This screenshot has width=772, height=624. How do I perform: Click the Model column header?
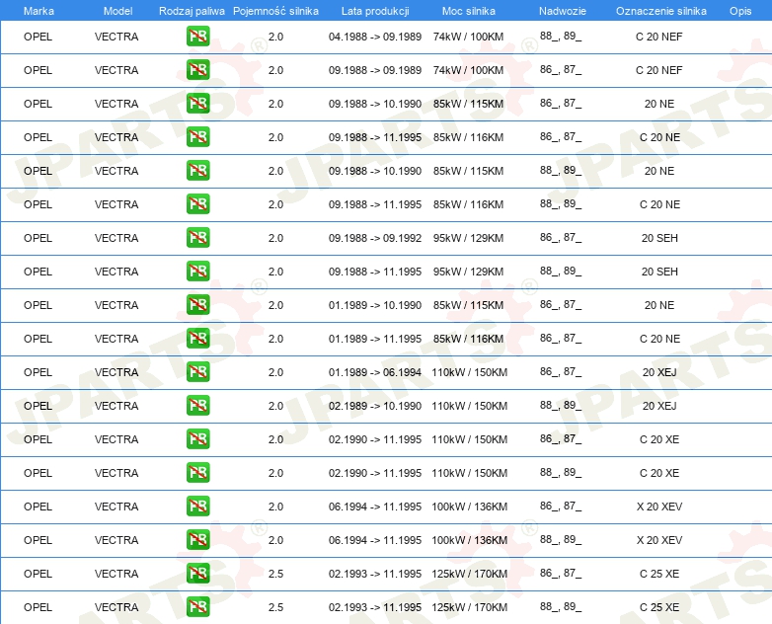tap(117, 11)
